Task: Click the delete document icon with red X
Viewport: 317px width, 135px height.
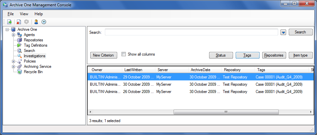Action: 19,22
